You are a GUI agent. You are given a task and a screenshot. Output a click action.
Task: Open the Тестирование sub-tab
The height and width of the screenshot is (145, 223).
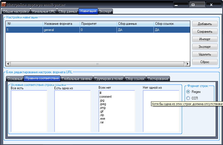[158, 79]
